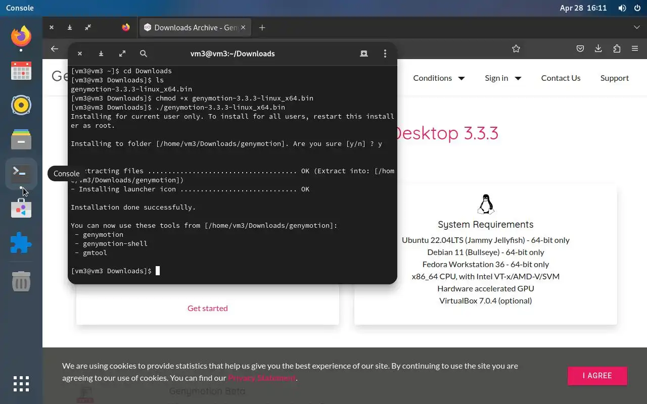Image resolution: width=647 pixels, height=404 pixels.
Task: Follow the Get started link
Action: (x=208, y=308)
